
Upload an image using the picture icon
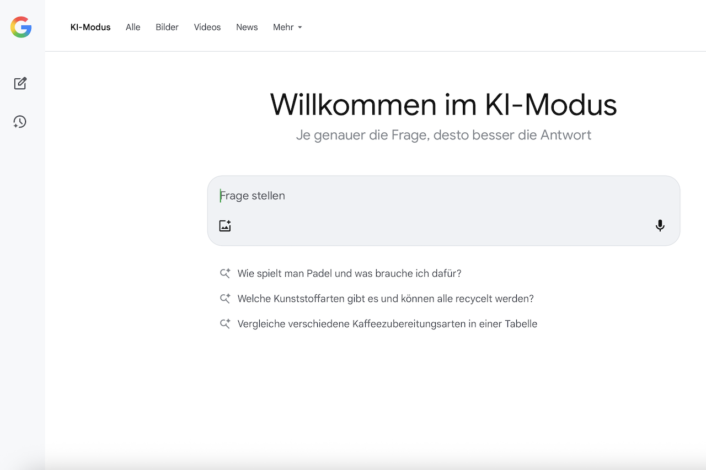225,225
